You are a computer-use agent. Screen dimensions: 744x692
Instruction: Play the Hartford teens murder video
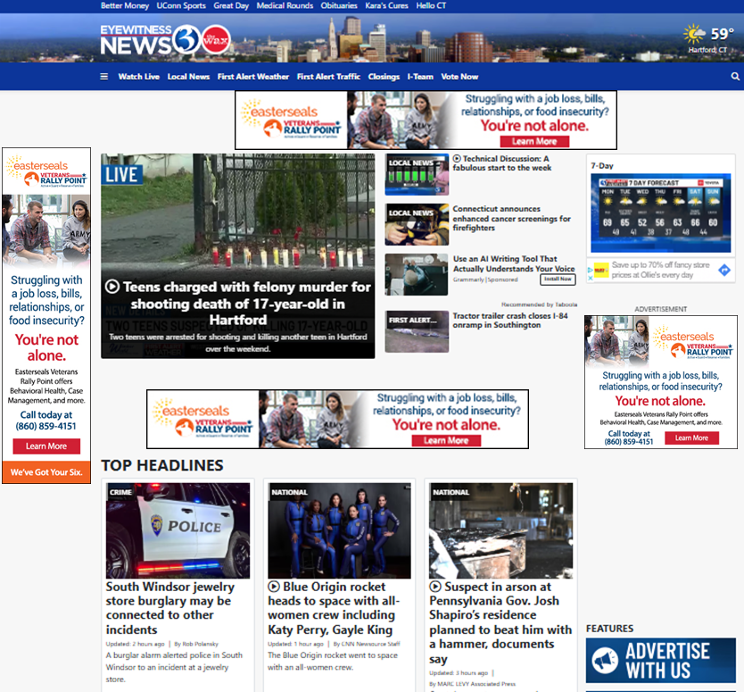[x=112, y=288]
